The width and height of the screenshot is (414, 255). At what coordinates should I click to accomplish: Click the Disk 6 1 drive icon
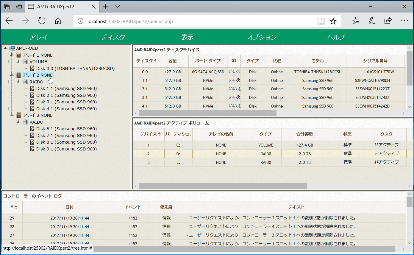[x=32, y=129]
